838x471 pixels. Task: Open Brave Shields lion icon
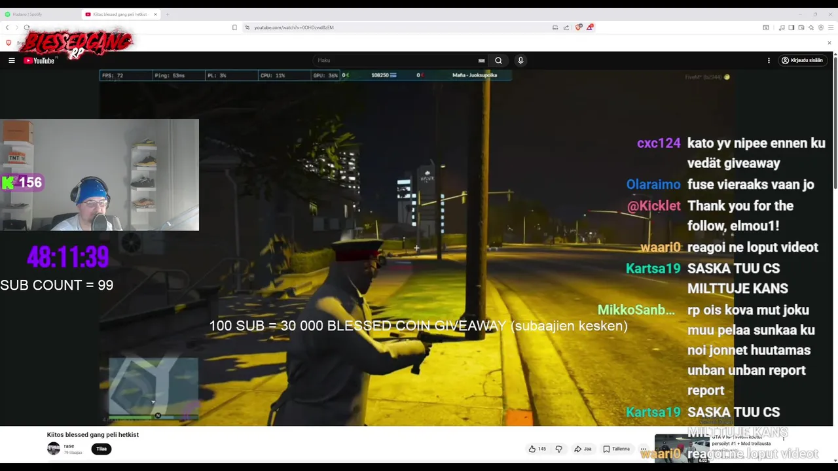click(x=578, y=27)
